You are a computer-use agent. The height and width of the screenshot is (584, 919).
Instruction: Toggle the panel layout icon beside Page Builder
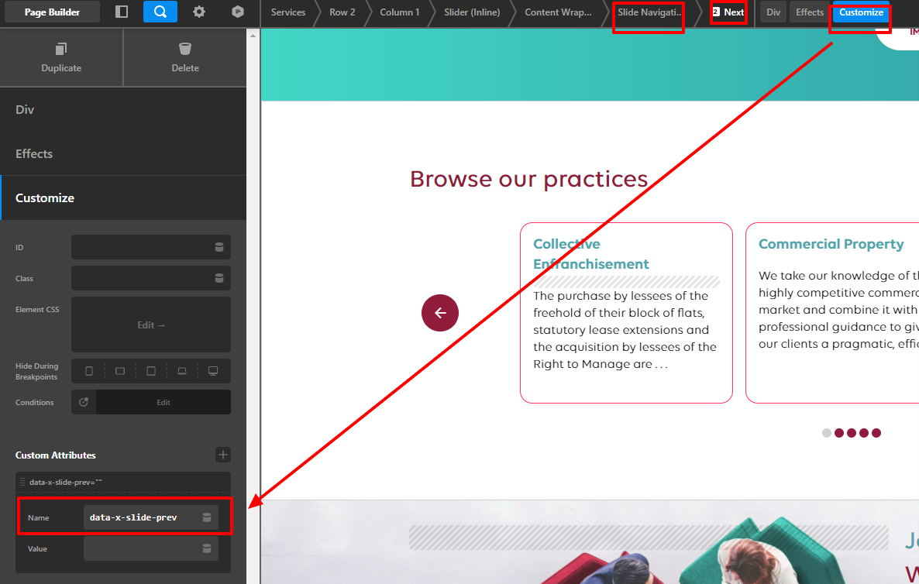click(x=122, y=12)
